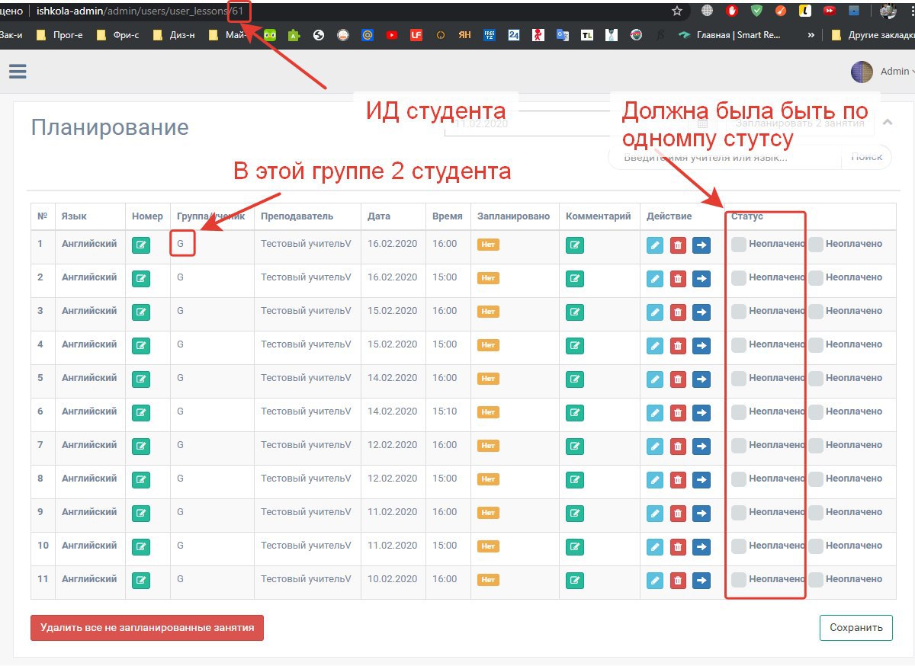Click the blue arrow action in row 10
The height and width of the screenshot is (666, 915).
(701, 547)
